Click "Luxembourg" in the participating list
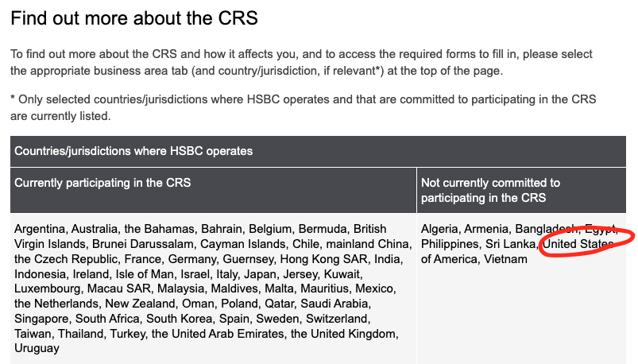Viewport: 638px width, 364px height. click(48, 288)
